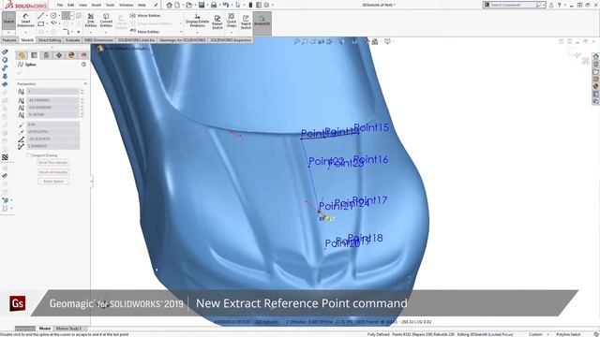Open the View menu
Screen dimensions: 600x337
point(82,5)
